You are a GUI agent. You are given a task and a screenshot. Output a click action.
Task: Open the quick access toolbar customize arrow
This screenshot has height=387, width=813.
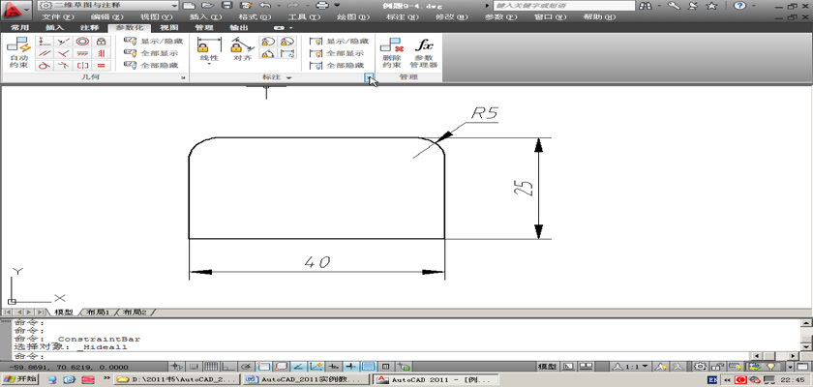pos(338,6)
